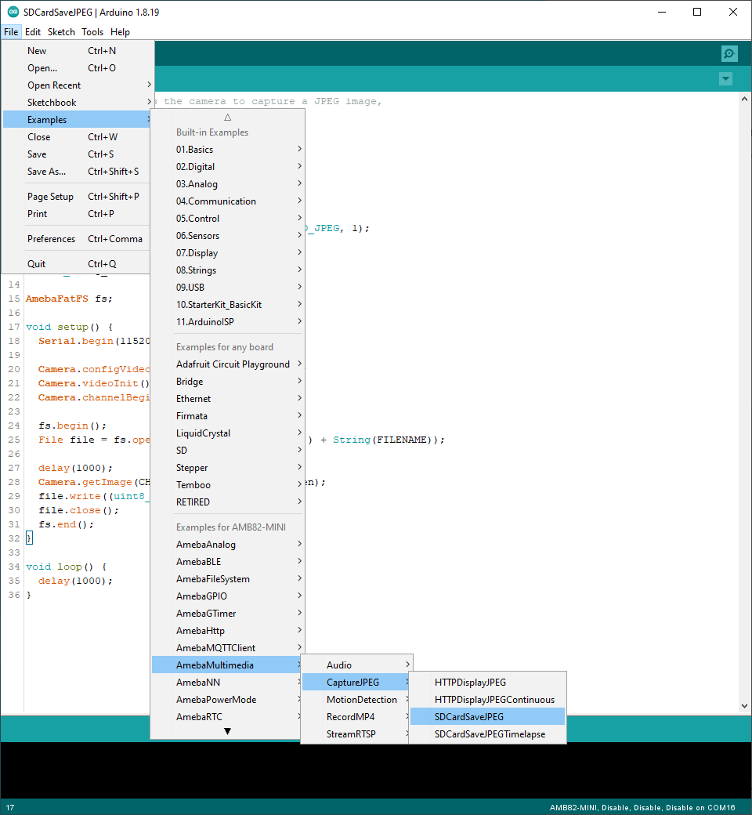752x815 pixels.
Task: Expand the 05.Control examples
Action: click(x=228, y=218)
